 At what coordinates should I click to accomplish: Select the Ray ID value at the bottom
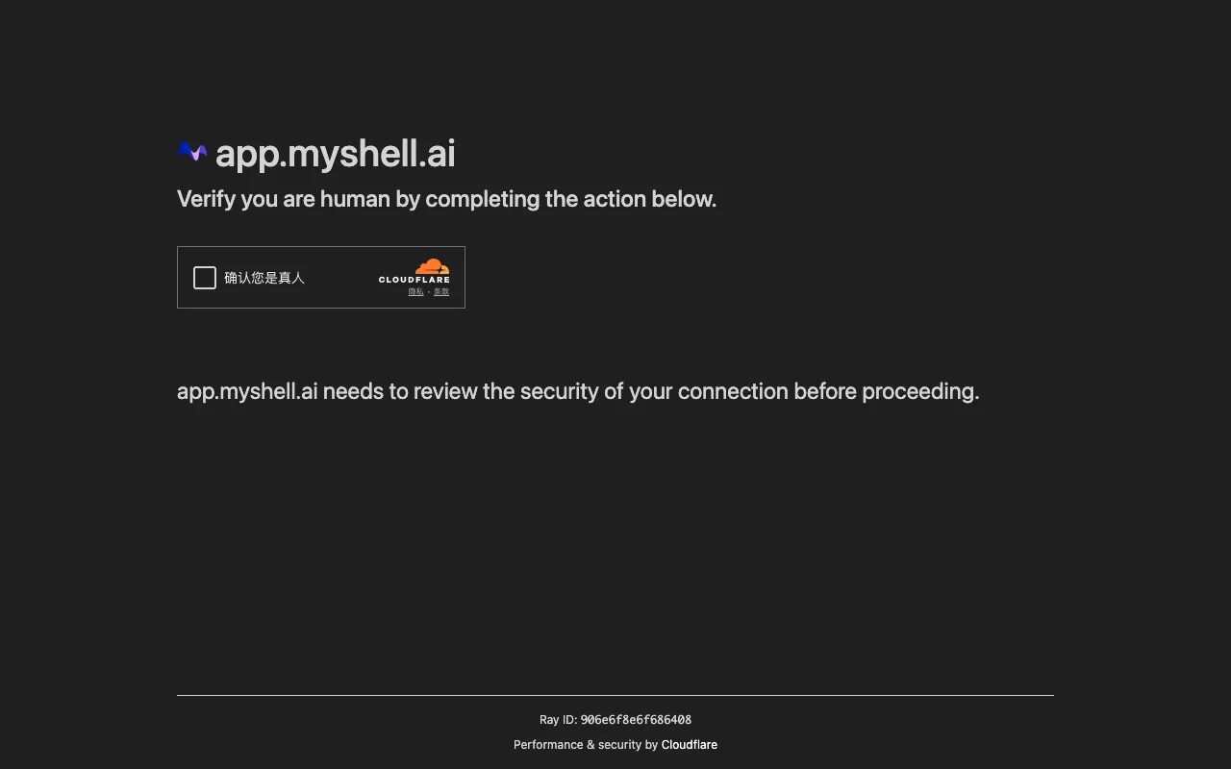[636, 719]
